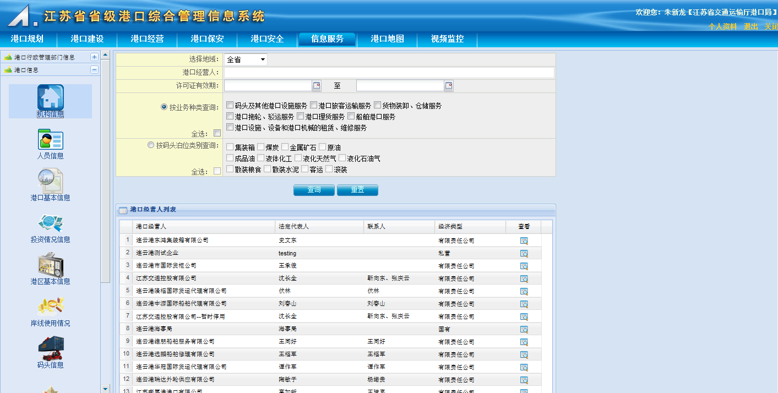Check the 集装箱 berth type checkbox
The height and width of the screenshot is (393, 778).
coord(230,147)
